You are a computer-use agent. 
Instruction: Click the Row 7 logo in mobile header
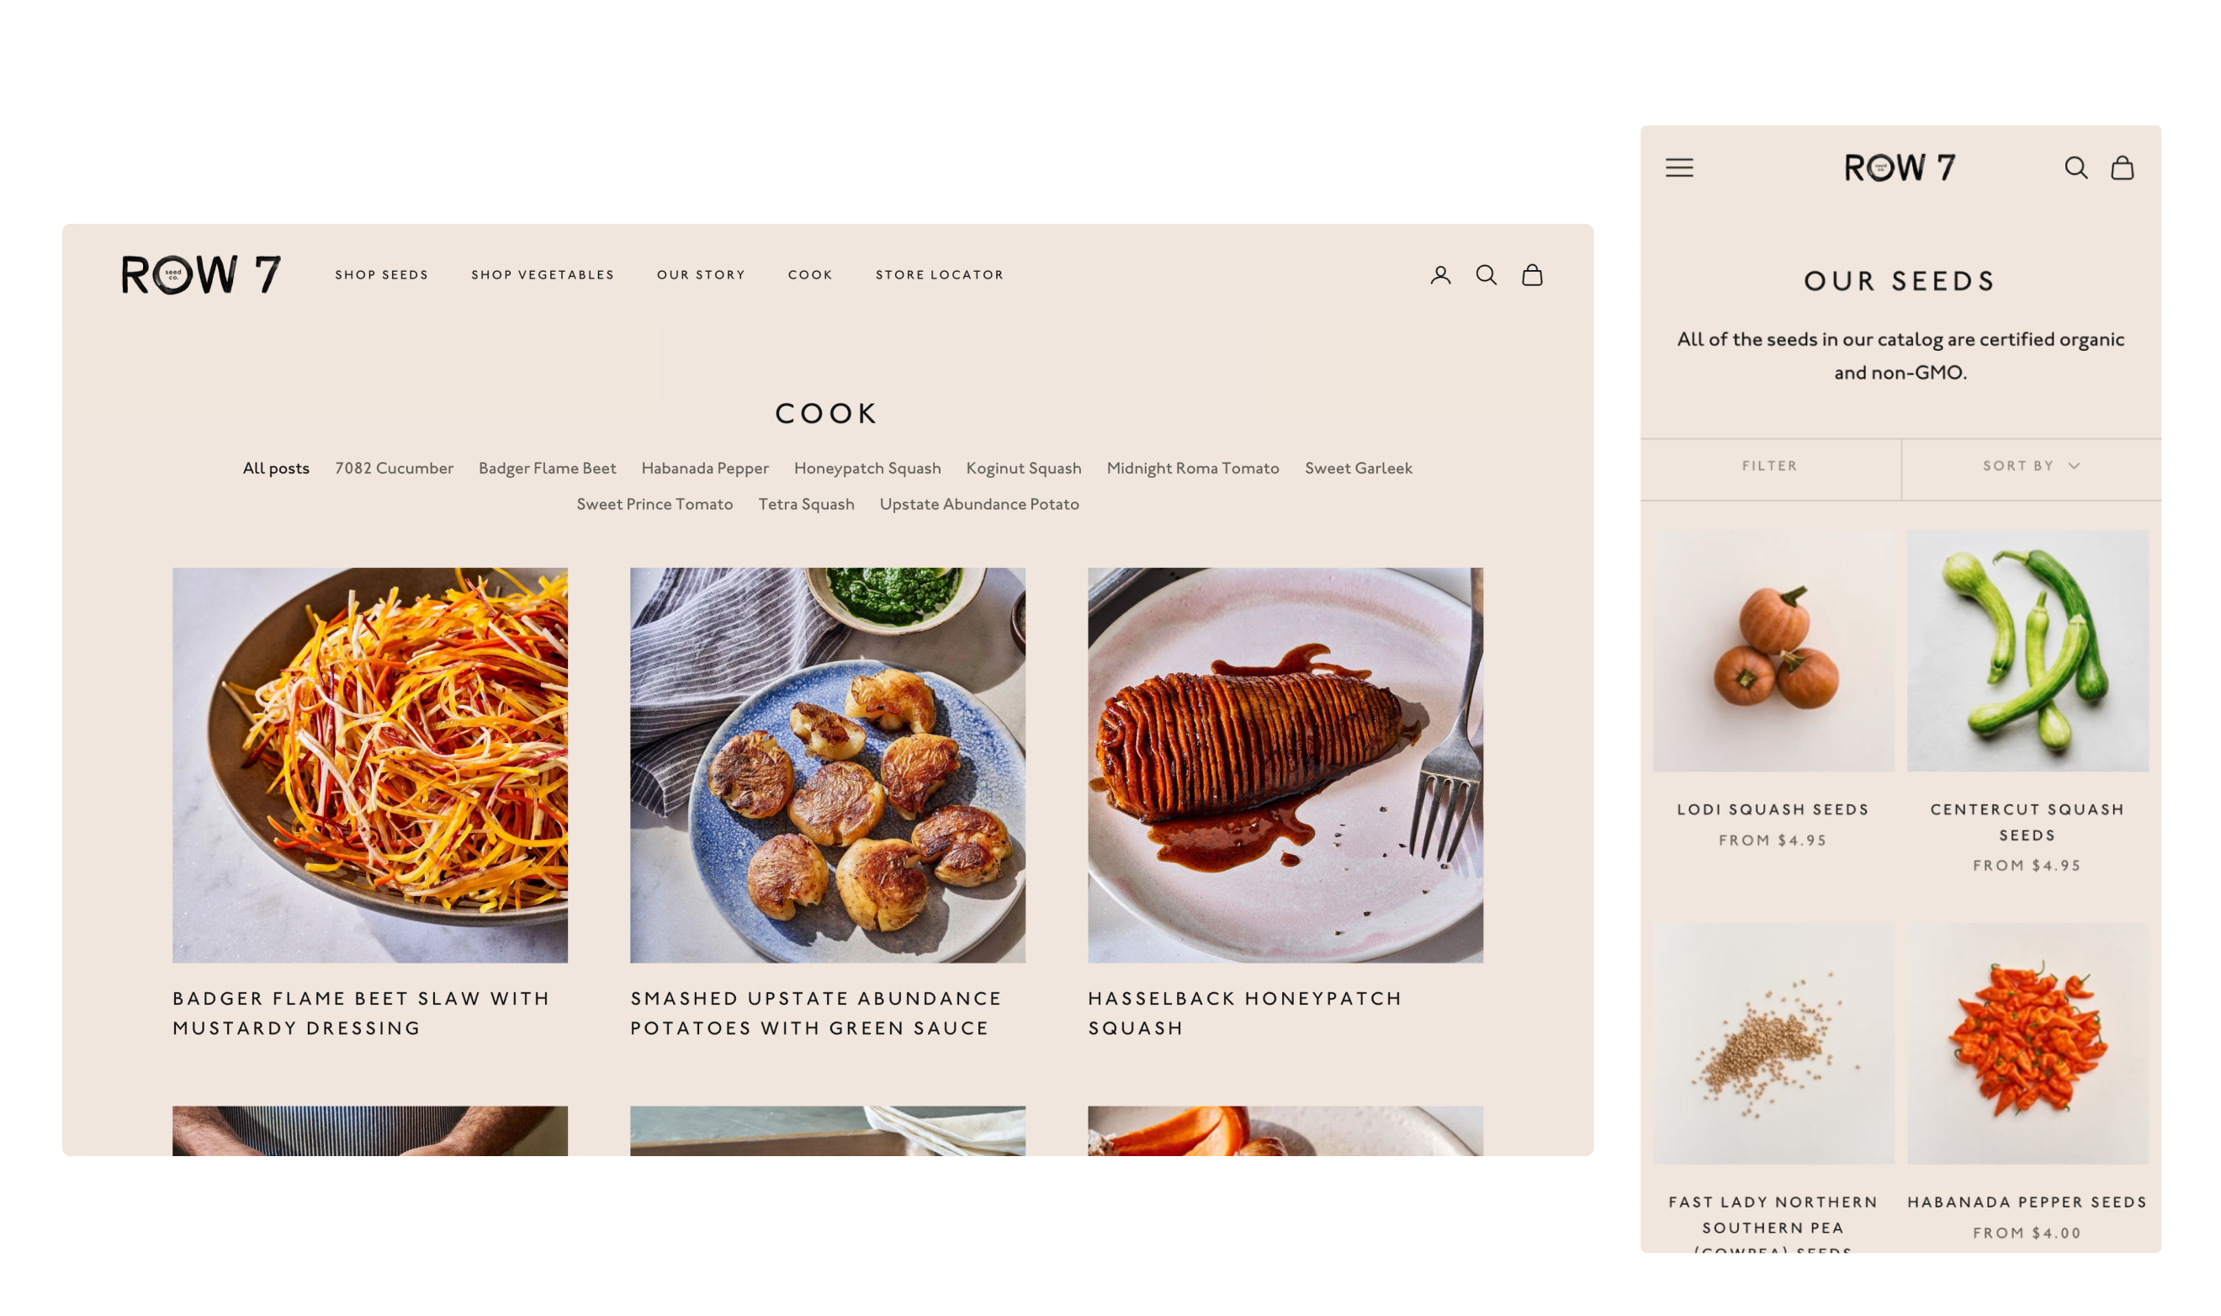[x=1899, y=167]
